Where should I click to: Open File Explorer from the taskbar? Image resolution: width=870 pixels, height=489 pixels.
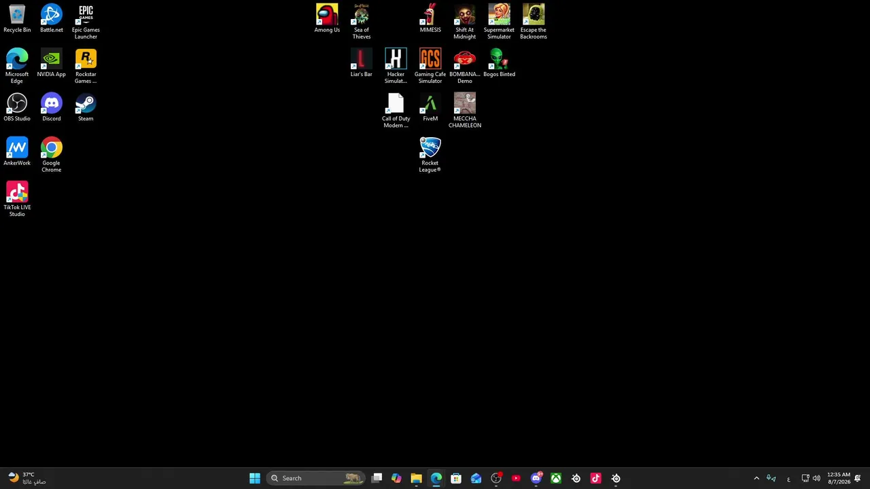click(416, 478)
